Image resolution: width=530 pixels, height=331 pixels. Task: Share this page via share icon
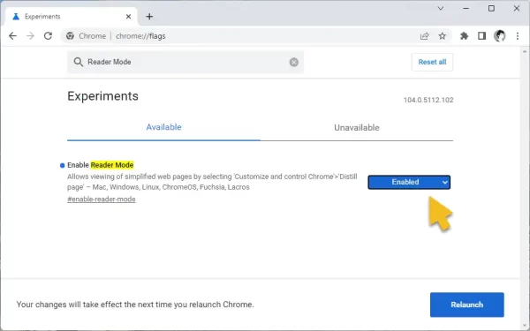pyautogui.click(x=424, y=36)
